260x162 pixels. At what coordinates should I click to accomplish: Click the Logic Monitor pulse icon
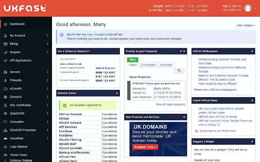click(x=5, y=147)
